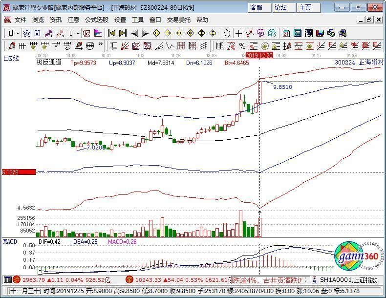
Task: Click the 极反通道 indicator name
Action: pos(49,63)
